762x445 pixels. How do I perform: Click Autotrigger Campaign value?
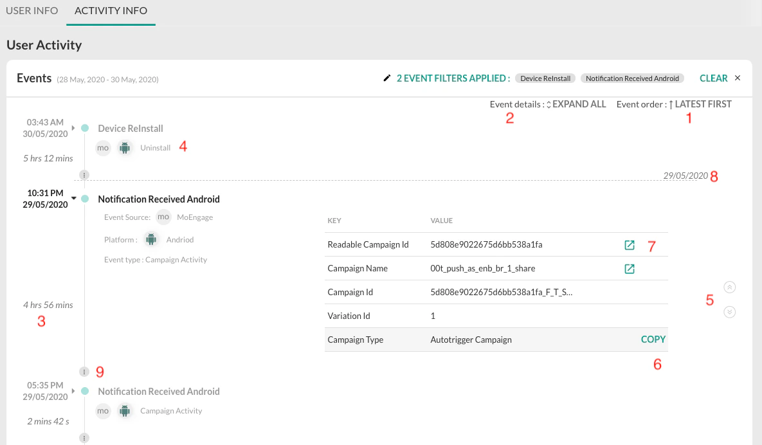471,340
